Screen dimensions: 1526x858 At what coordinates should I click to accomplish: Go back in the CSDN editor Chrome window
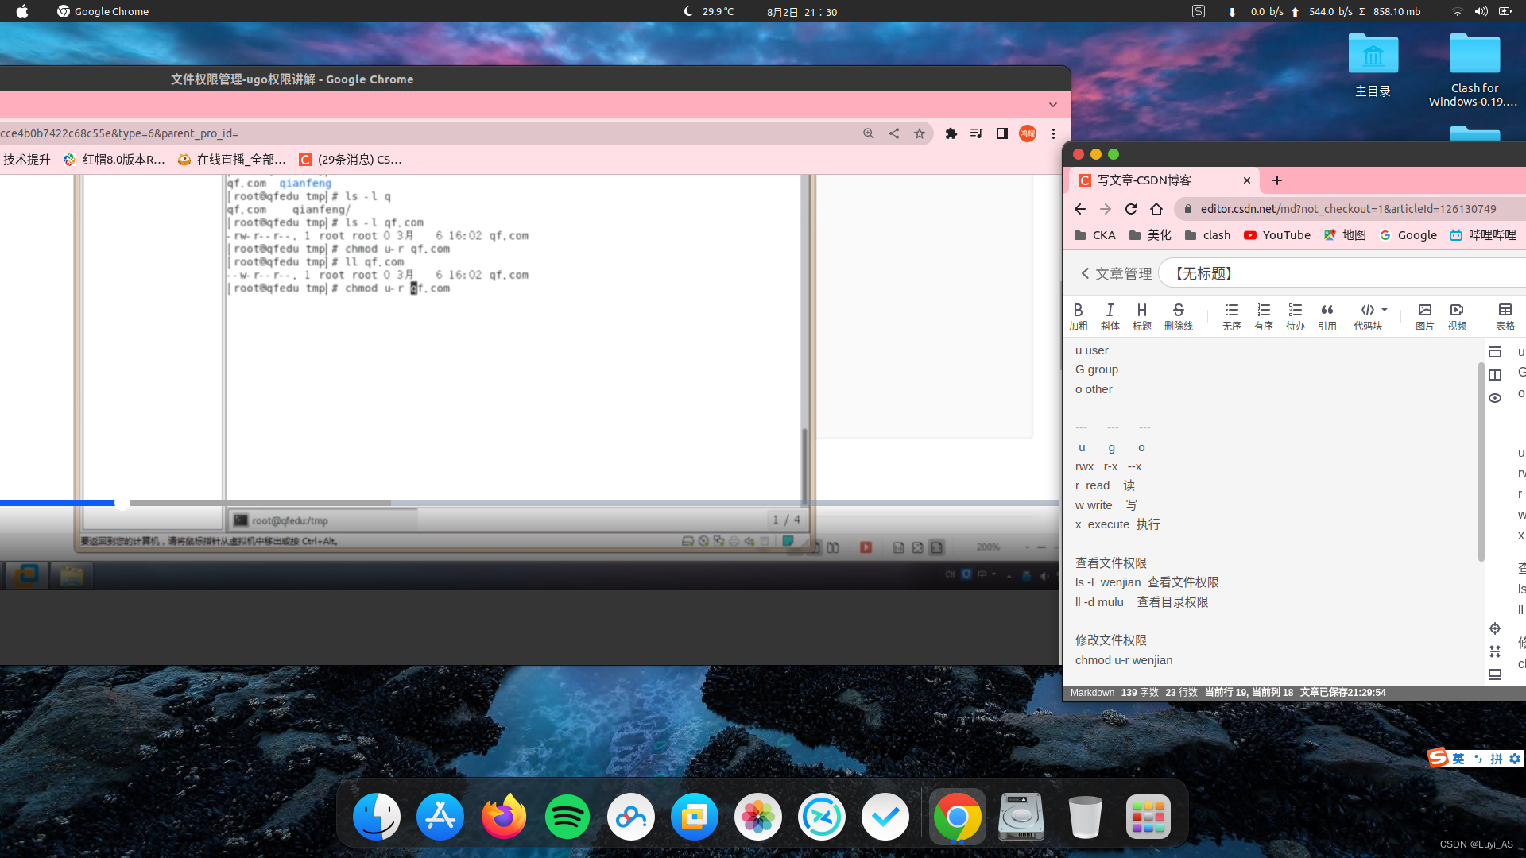(x=1079, y=209)
